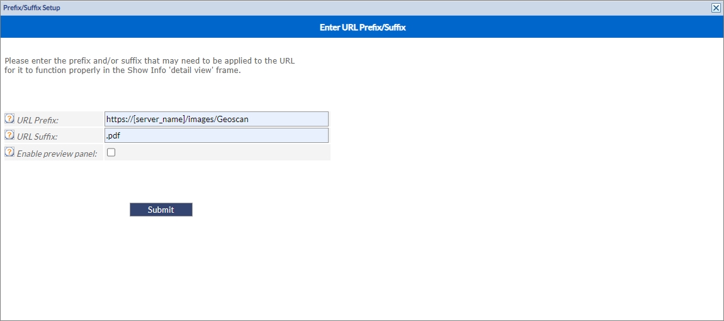The height and width of the screenshot is (321, 724).
Task: Click the 'URL Prefix:' label text
Action: point(38,120)
